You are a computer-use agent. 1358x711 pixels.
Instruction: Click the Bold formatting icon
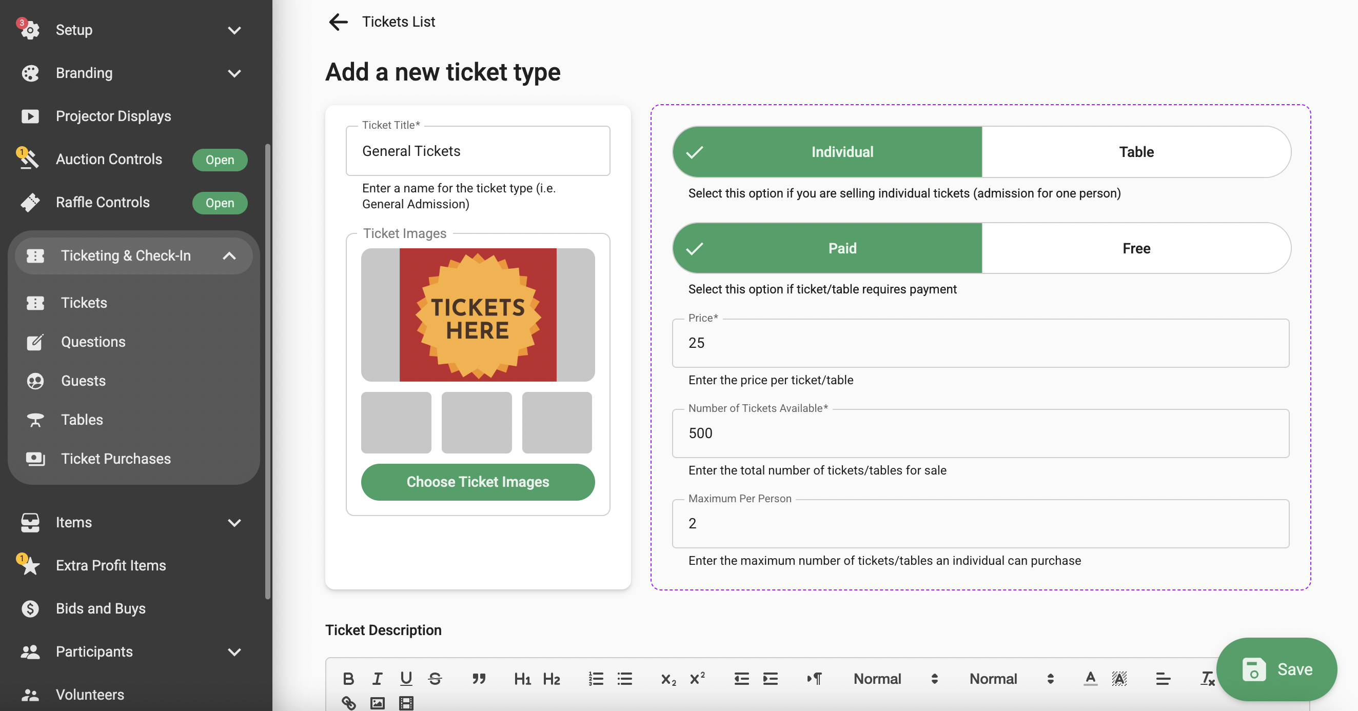pos(348,679)
